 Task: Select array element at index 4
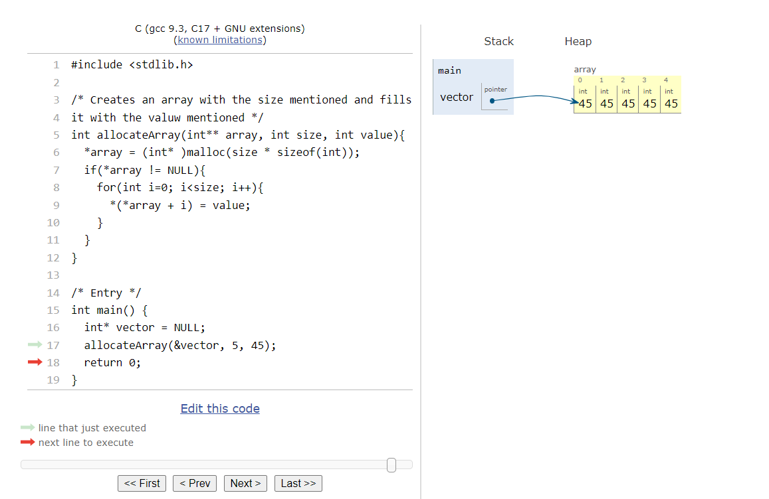point(671,103)
